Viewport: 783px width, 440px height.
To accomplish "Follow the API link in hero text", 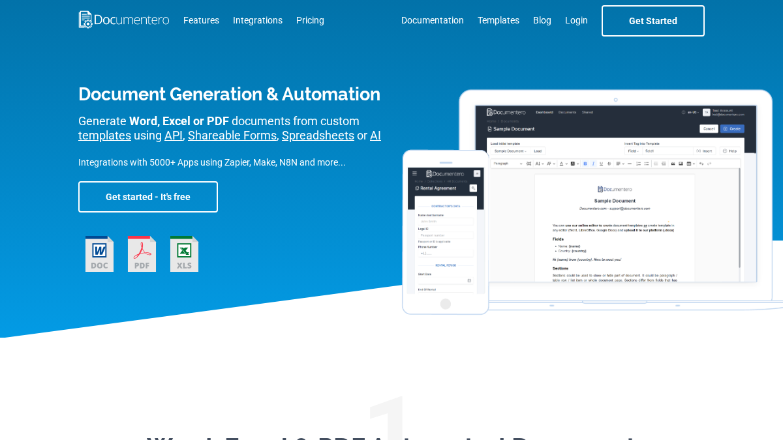I will click(x=174, y=136).
